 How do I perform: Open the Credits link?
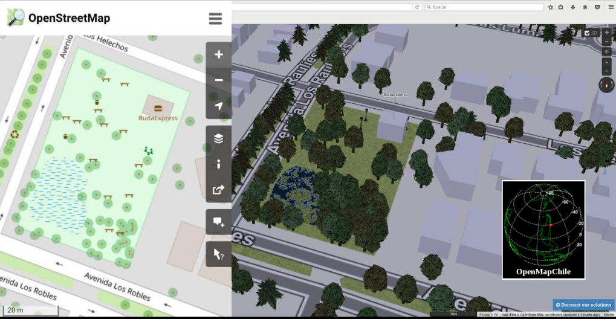click(x=608, y=315)
